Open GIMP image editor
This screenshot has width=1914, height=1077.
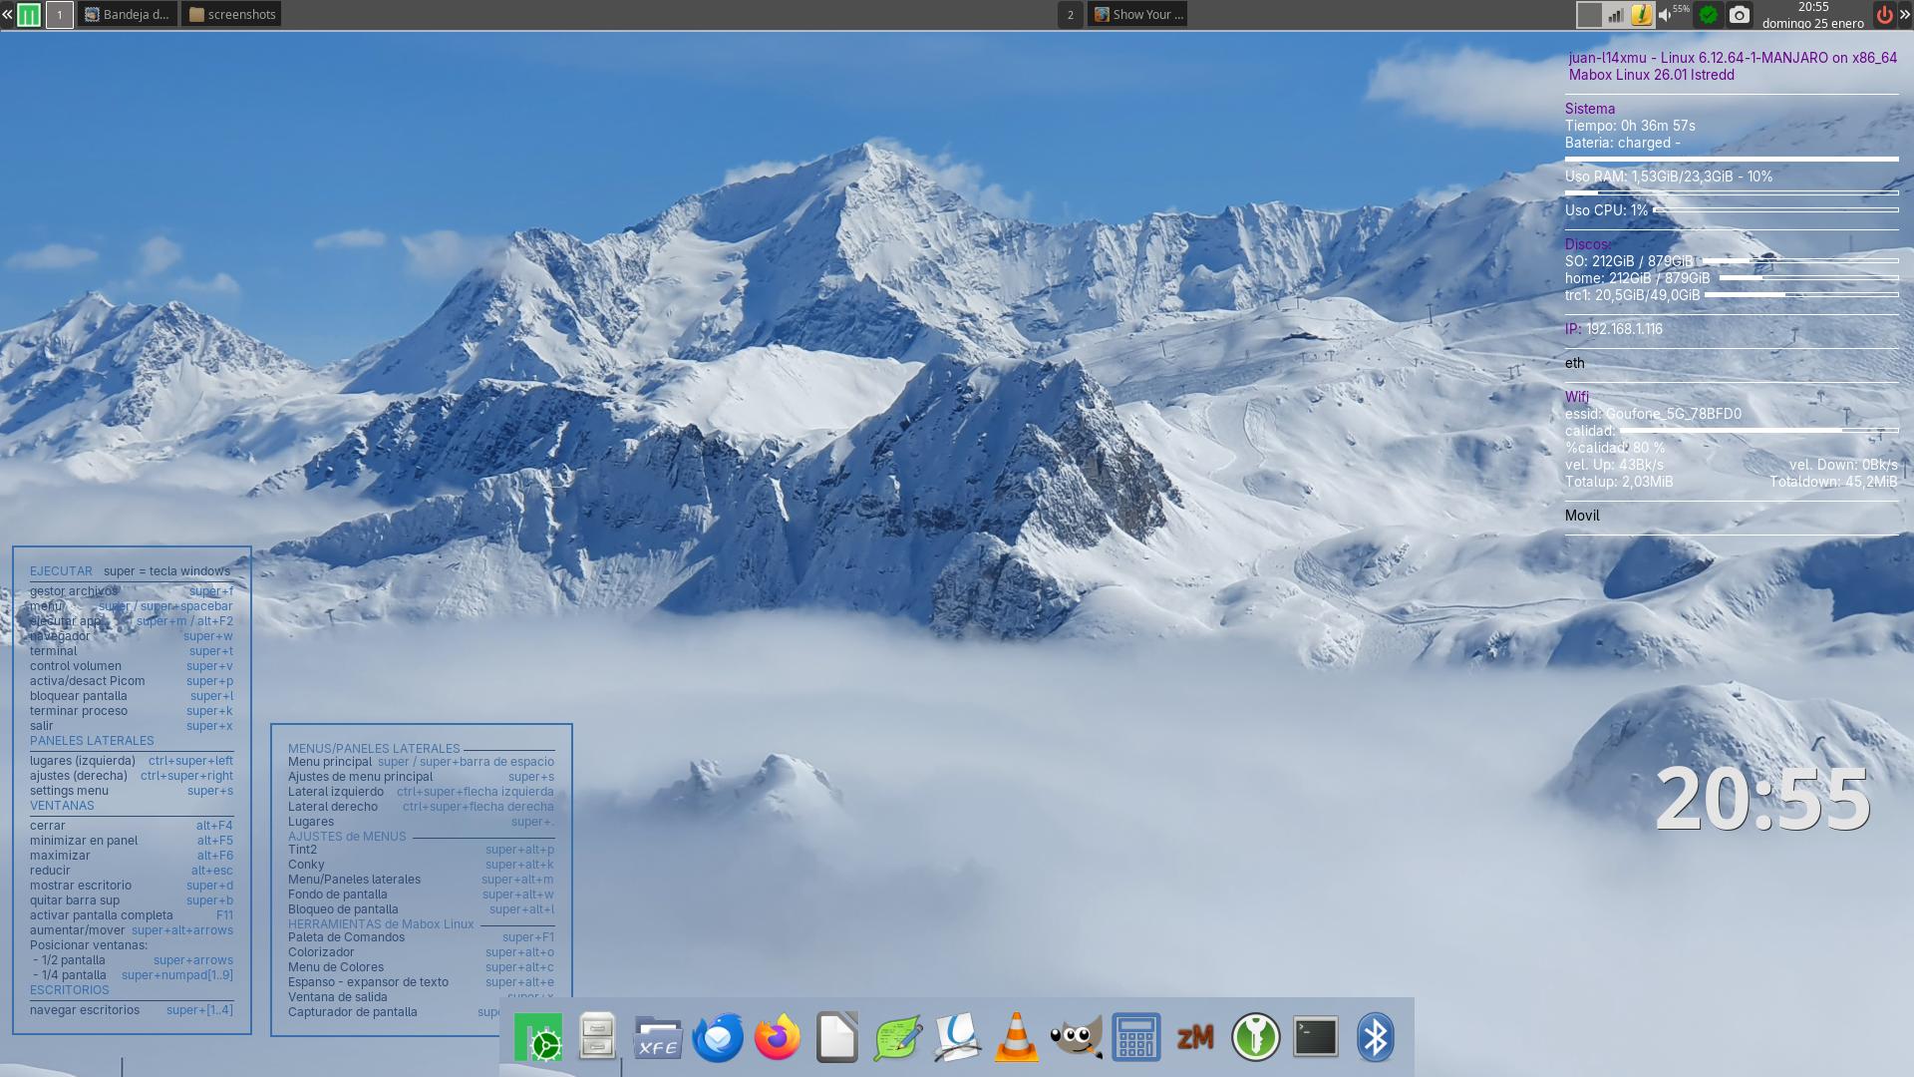[x=1076, y=1038]
